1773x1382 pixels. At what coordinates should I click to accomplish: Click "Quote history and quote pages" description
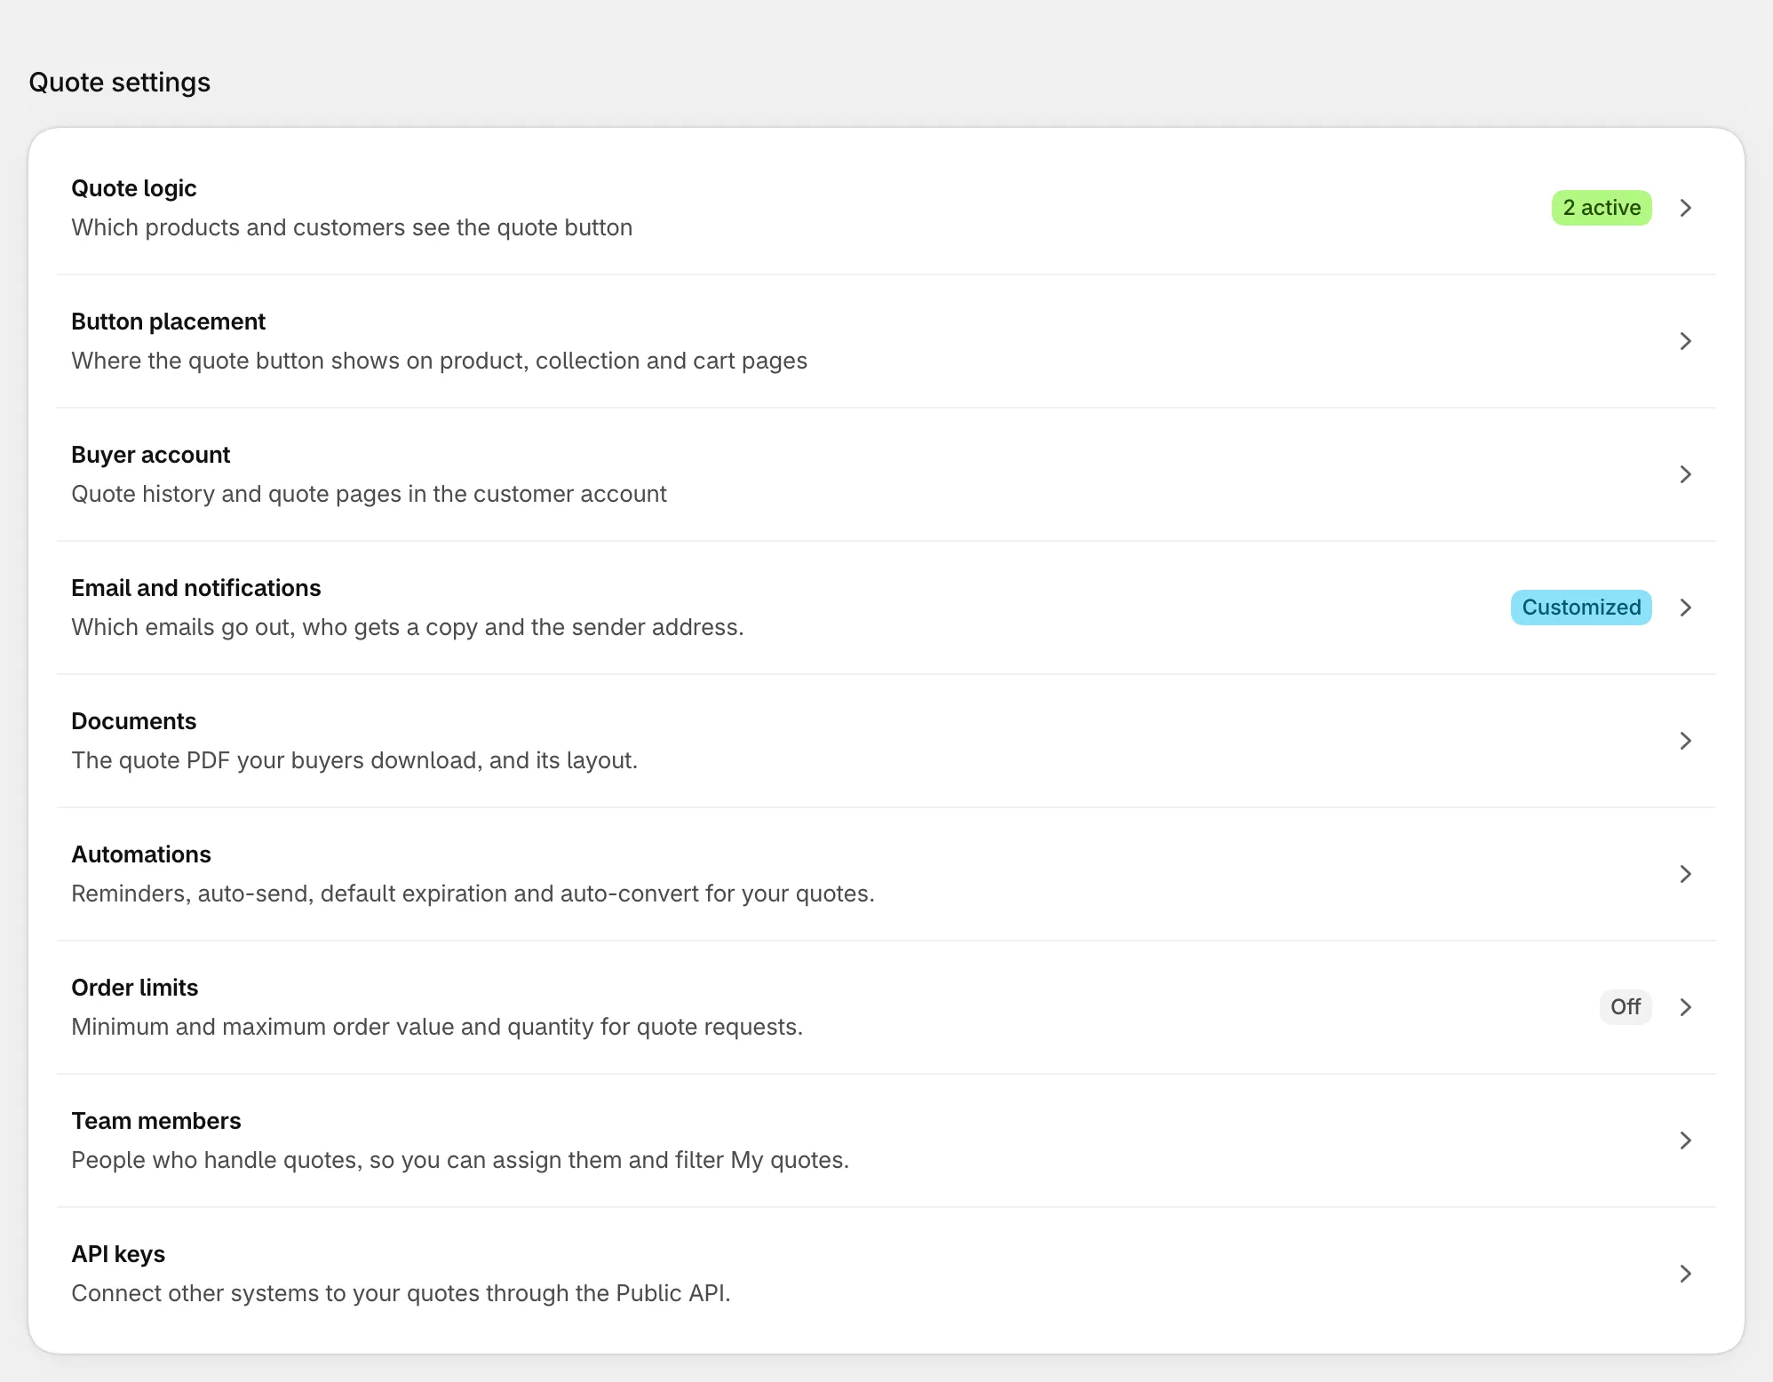click(x=369, y=494)
